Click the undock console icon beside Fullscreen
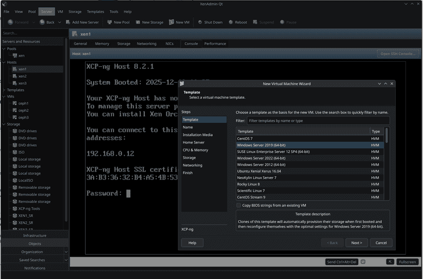 point(391,262)
